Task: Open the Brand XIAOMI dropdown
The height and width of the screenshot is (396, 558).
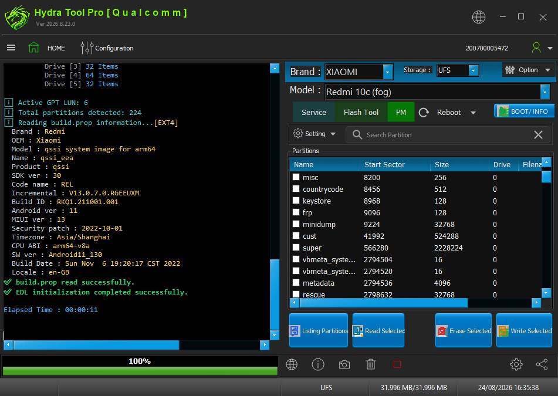Action: [x=388, y=72]
